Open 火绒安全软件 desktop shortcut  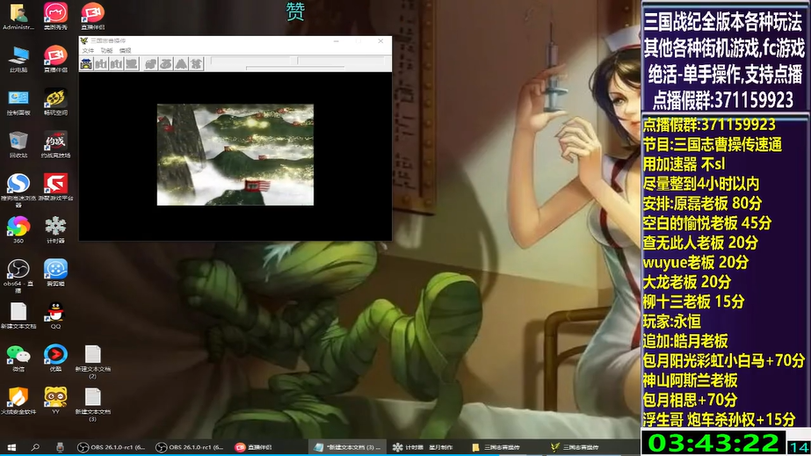18,402
